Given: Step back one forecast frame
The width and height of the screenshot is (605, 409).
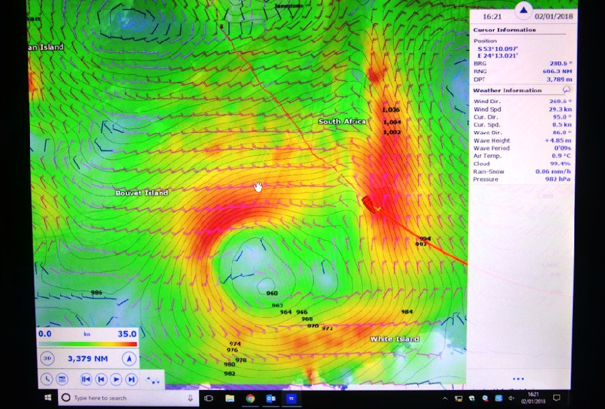Looking at the screenshot, I should 101,379.
